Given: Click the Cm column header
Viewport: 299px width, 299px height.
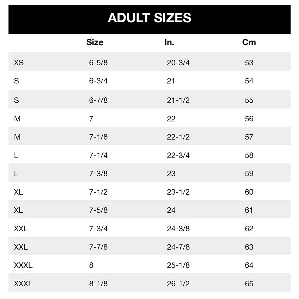Looking at the screenshot, I should click(x=249, y=43).
